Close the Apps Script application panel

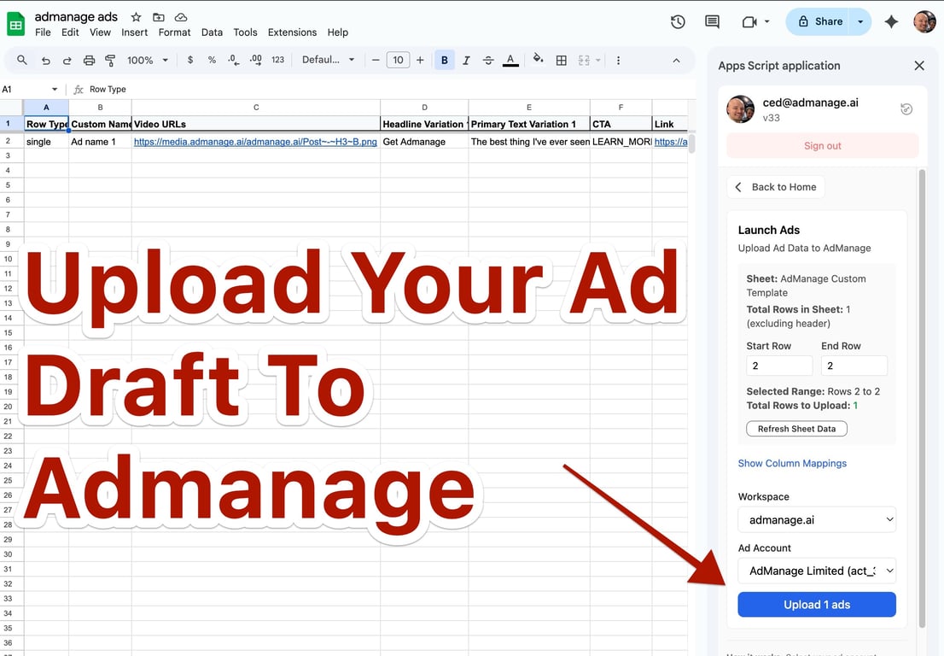pos(918,66)
